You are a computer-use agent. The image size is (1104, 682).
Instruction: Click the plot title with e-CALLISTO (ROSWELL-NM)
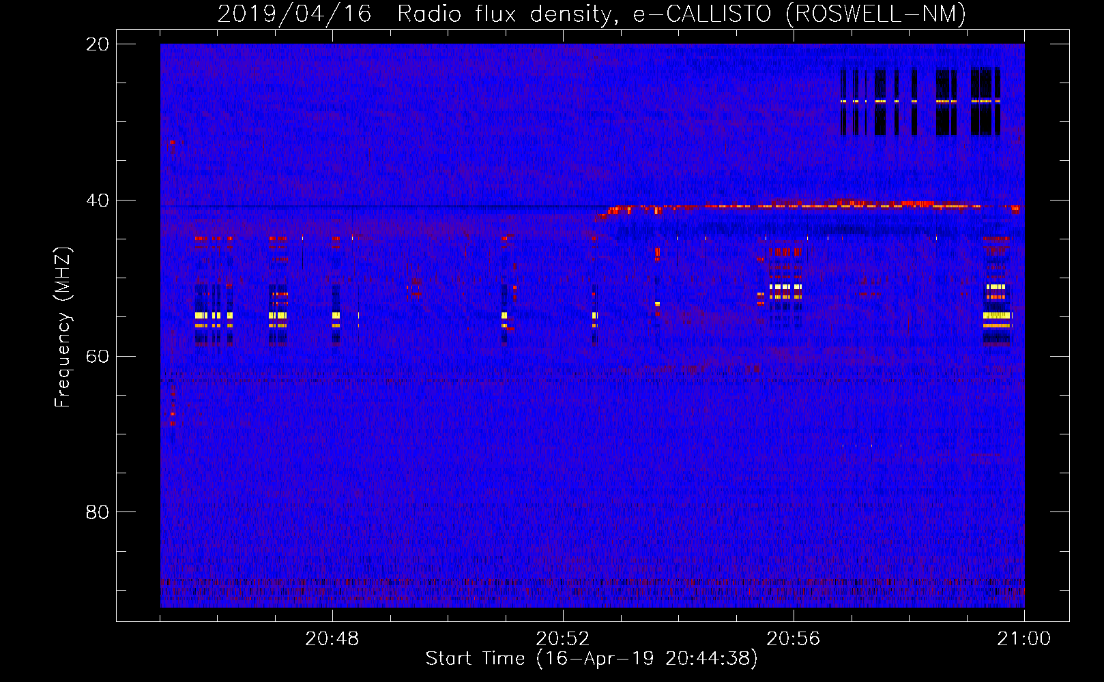pyautogui.click(x=592, y=14)
